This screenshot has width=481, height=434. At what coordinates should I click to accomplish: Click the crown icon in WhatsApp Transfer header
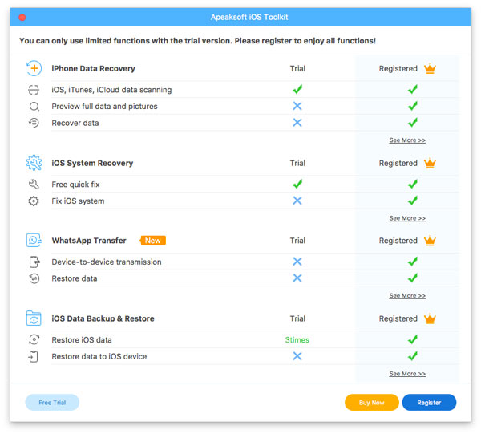pyautogui.click(x=430, y=241)
